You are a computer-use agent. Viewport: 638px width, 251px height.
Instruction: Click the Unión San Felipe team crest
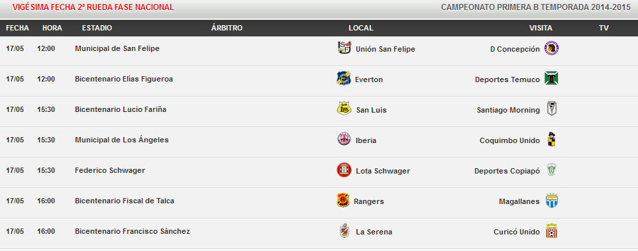(x=345, y=48)
